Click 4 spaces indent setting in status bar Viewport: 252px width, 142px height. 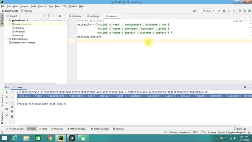(212, 133)
